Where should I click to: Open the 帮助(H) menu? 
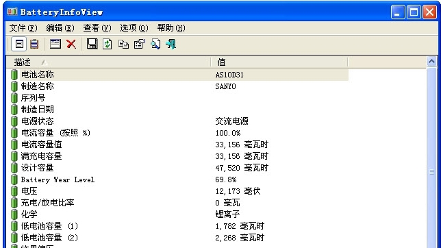point(171,28)
